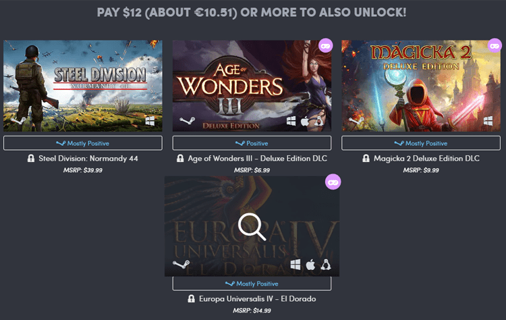Open Age of Wonders III – Deluxe Edition DLC title
Image resolution: width=506 pixels, height=320 pixels.
pos(257,159)
